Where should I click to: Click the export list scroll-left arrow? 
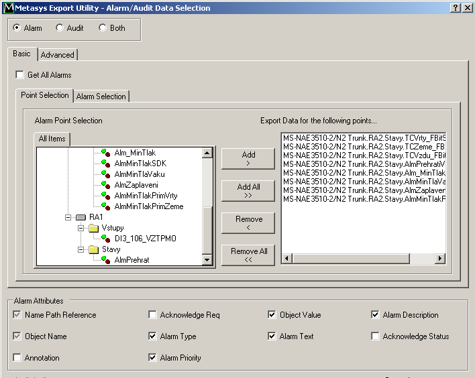tap(287, 259)
